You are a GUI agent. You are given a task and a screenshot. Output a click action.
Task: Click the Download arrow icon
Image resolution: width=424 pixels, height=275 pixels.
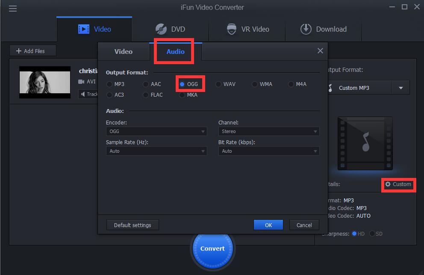click(x=306, y=29)
